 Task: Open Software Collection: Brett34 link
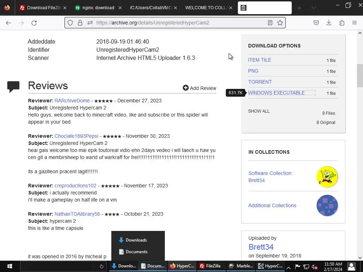tap(270, 177)
